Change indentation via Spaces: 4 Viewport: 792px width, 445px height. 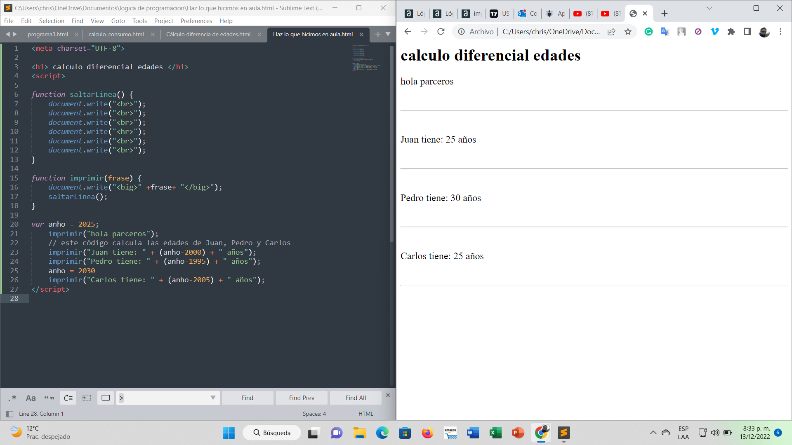pyautogui.click(x=314, y=414)
